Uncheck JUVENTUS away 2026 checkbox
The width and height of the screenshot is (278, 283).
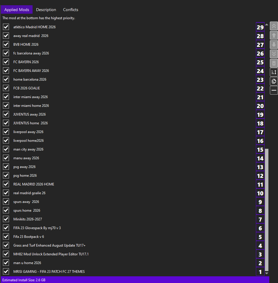click(x=6, y=114)
